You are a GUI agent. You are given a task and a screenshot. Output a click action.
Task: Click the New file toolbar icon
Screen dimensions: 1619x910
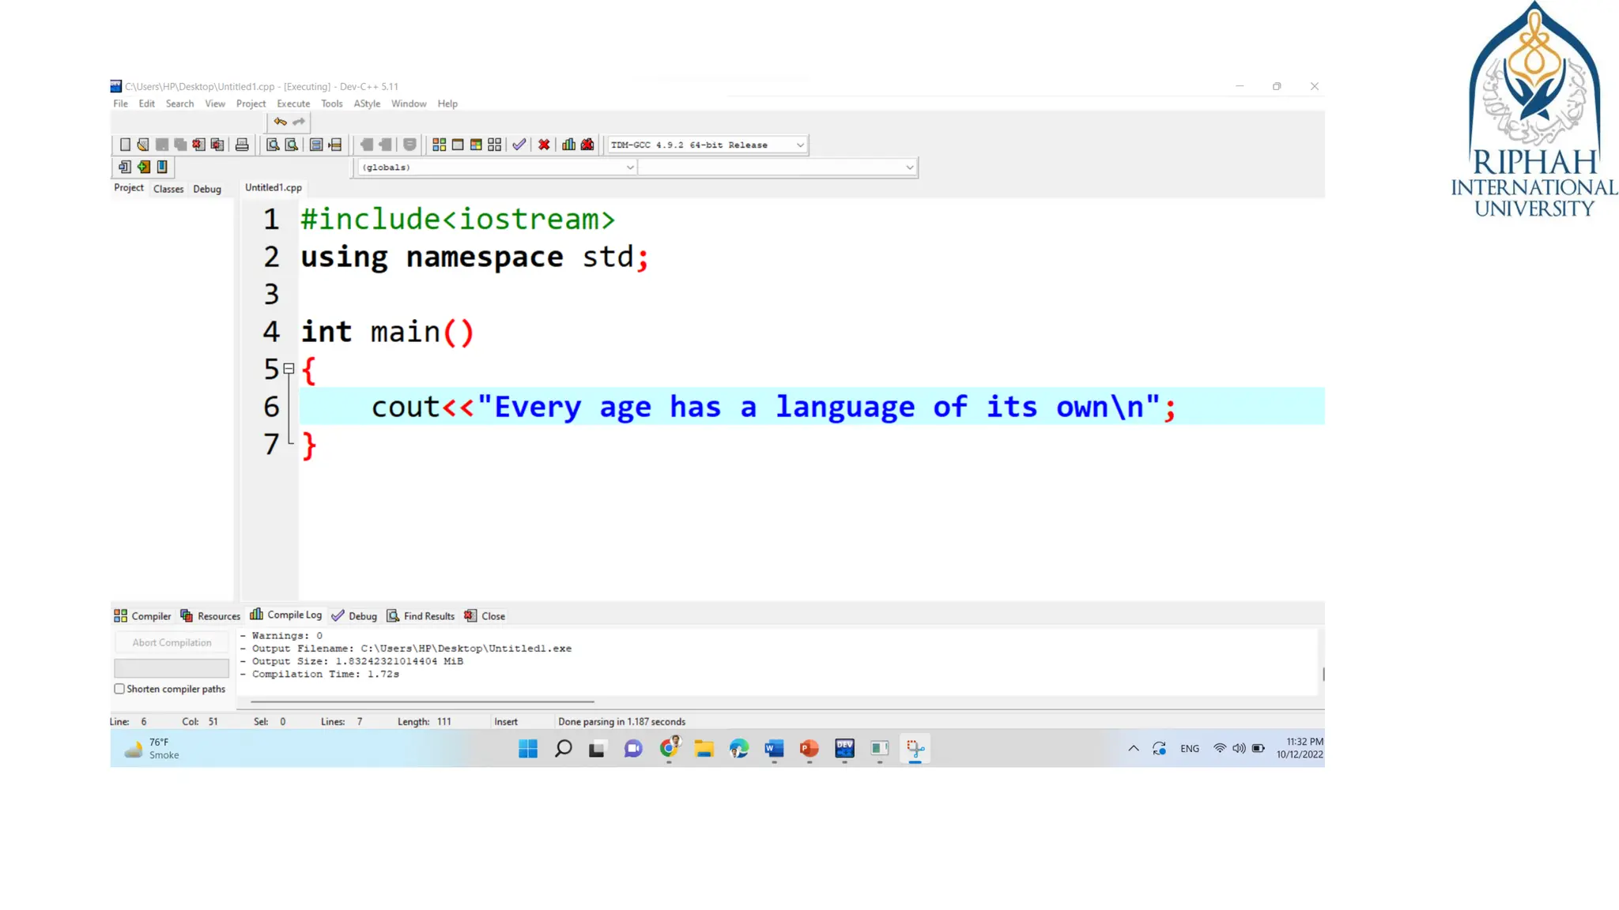125,145
